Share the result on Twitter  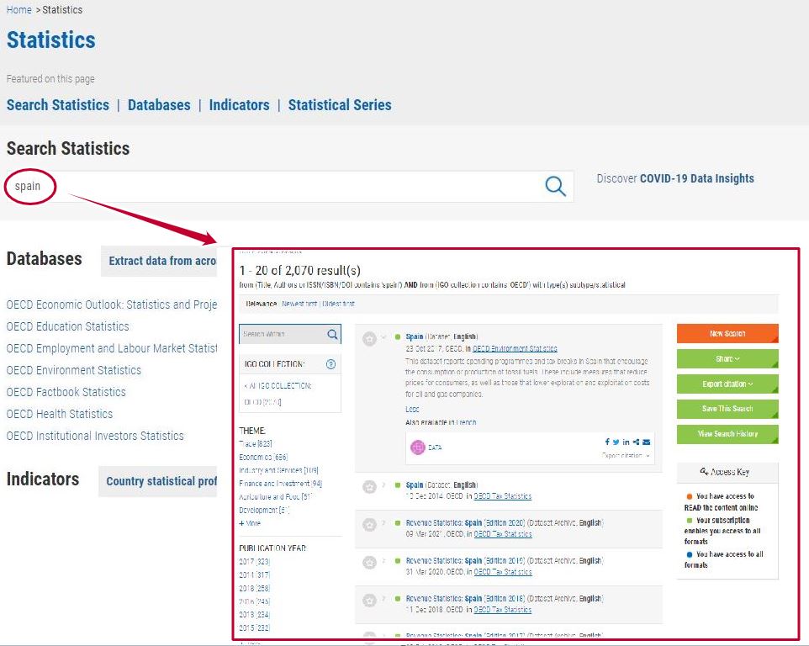pos(616,442)
